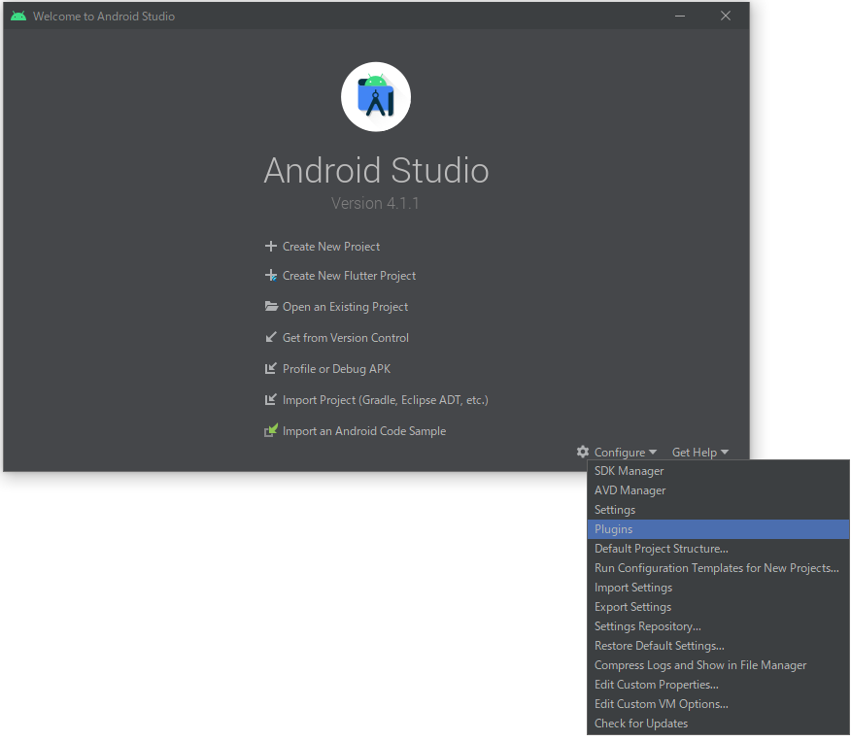Start a Create New Flutter Project
Image resolution: width=851 pixels, height=741 pixels.
[349, 276]
